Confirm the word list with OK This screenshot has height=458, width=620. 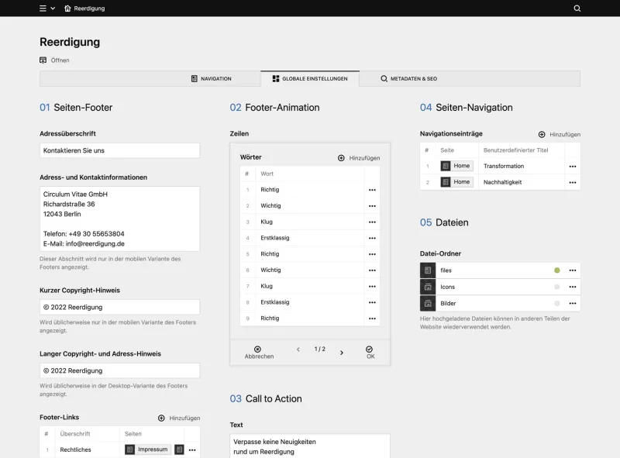(x=370, y=350)
